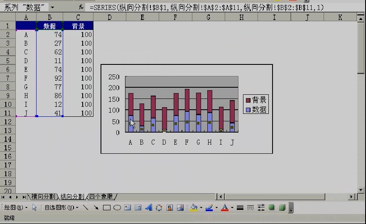Click the 数据 legend color swatch
The image size is (366, 224).
pyautogui.click(x=248, y=110)
